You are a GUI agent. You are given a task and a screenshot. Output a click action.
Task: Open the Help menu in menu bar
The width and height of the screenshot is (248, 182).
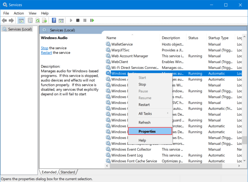tap(45, 13)
